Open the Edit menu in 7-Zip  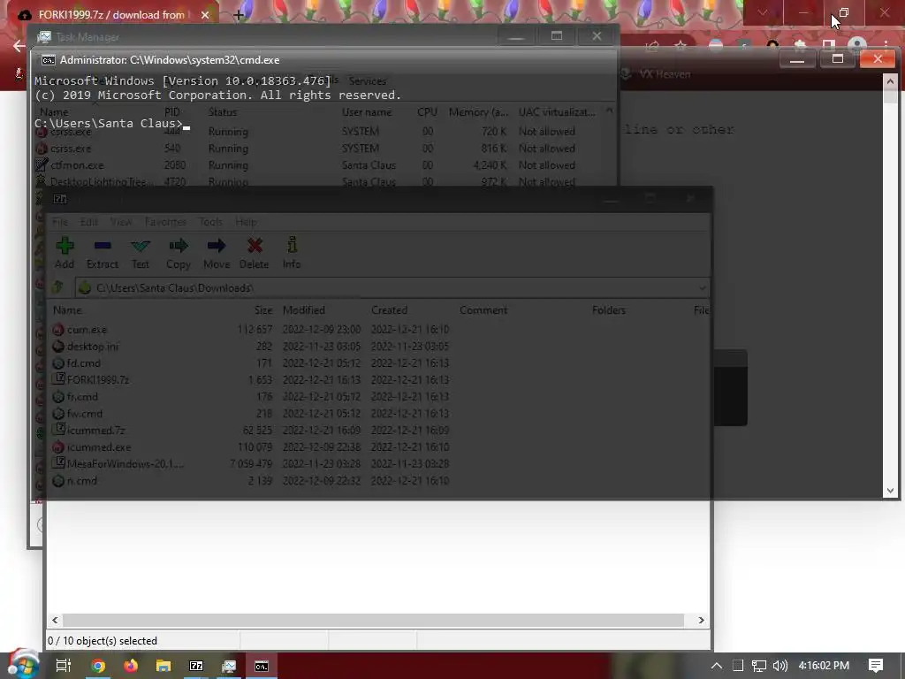(88, 222)
